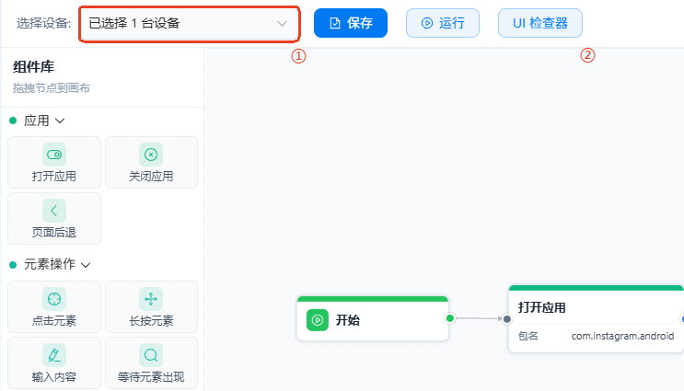Click the green output port of 开始 node

[450, 318]
